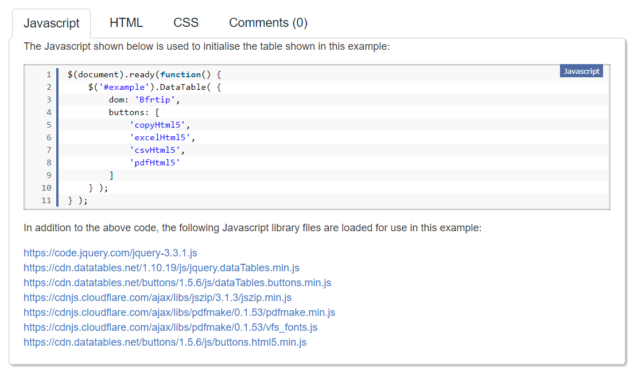Click the '#example' selector string
The height and width of the screenshot is (368, 630).
tap(123, 87)
